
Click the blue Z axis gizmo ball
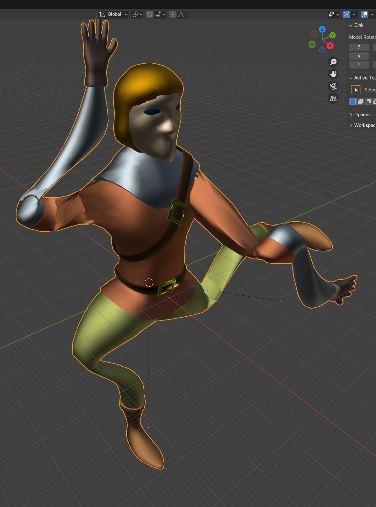[322, 29]
